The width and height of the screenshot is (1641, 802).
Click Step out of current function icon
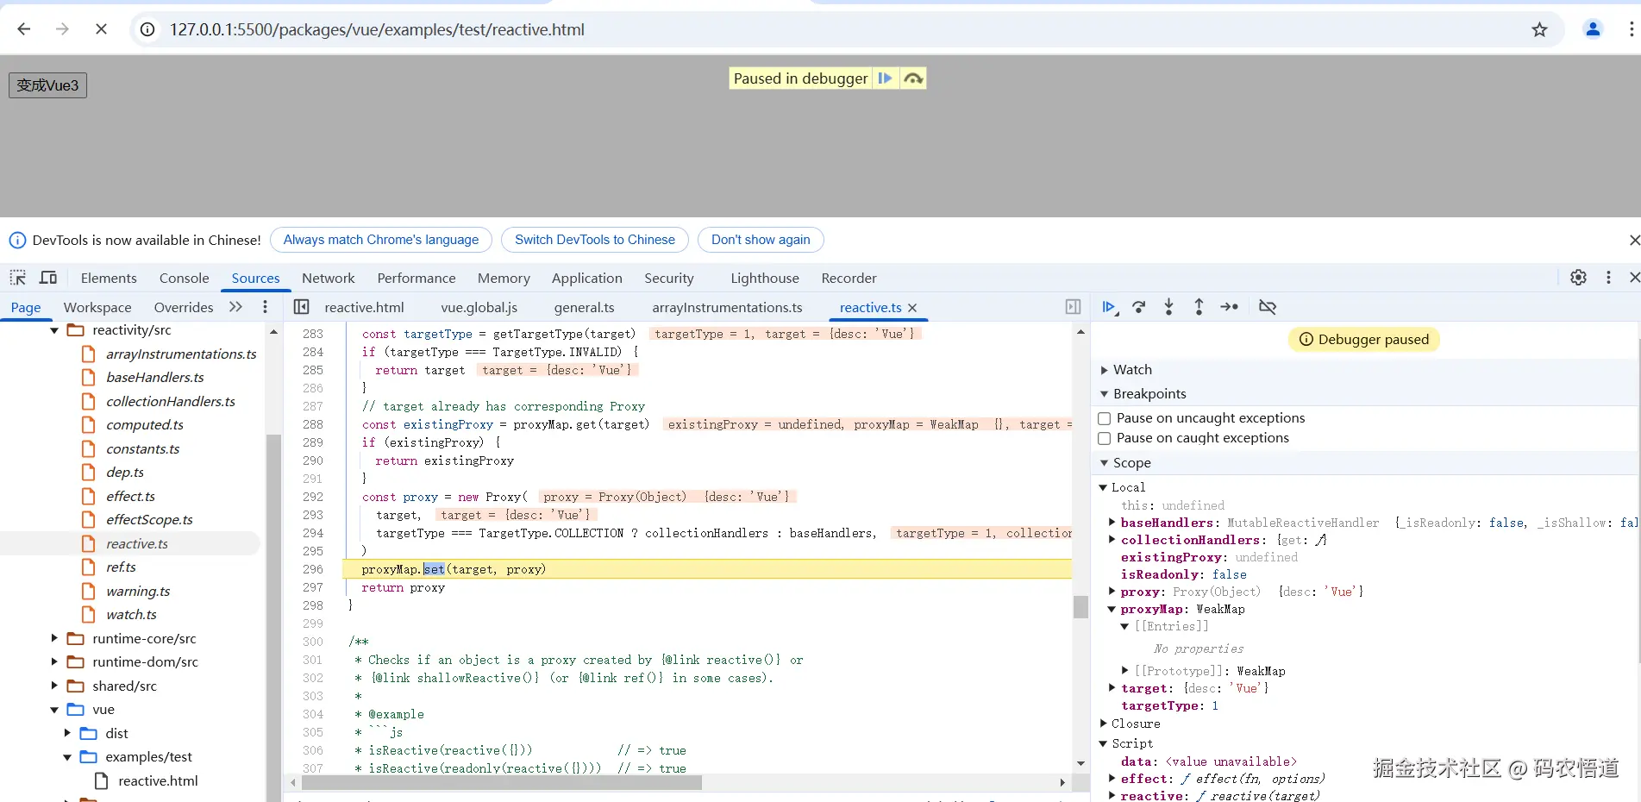coord(1199,307)
